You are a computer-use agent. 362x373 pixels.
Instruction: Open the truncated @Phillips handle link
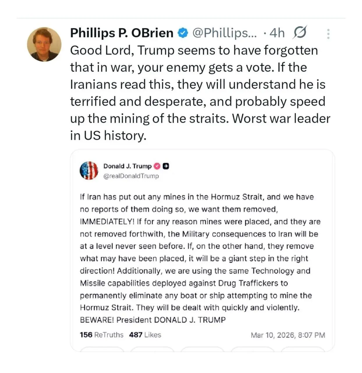pos(225,33)
